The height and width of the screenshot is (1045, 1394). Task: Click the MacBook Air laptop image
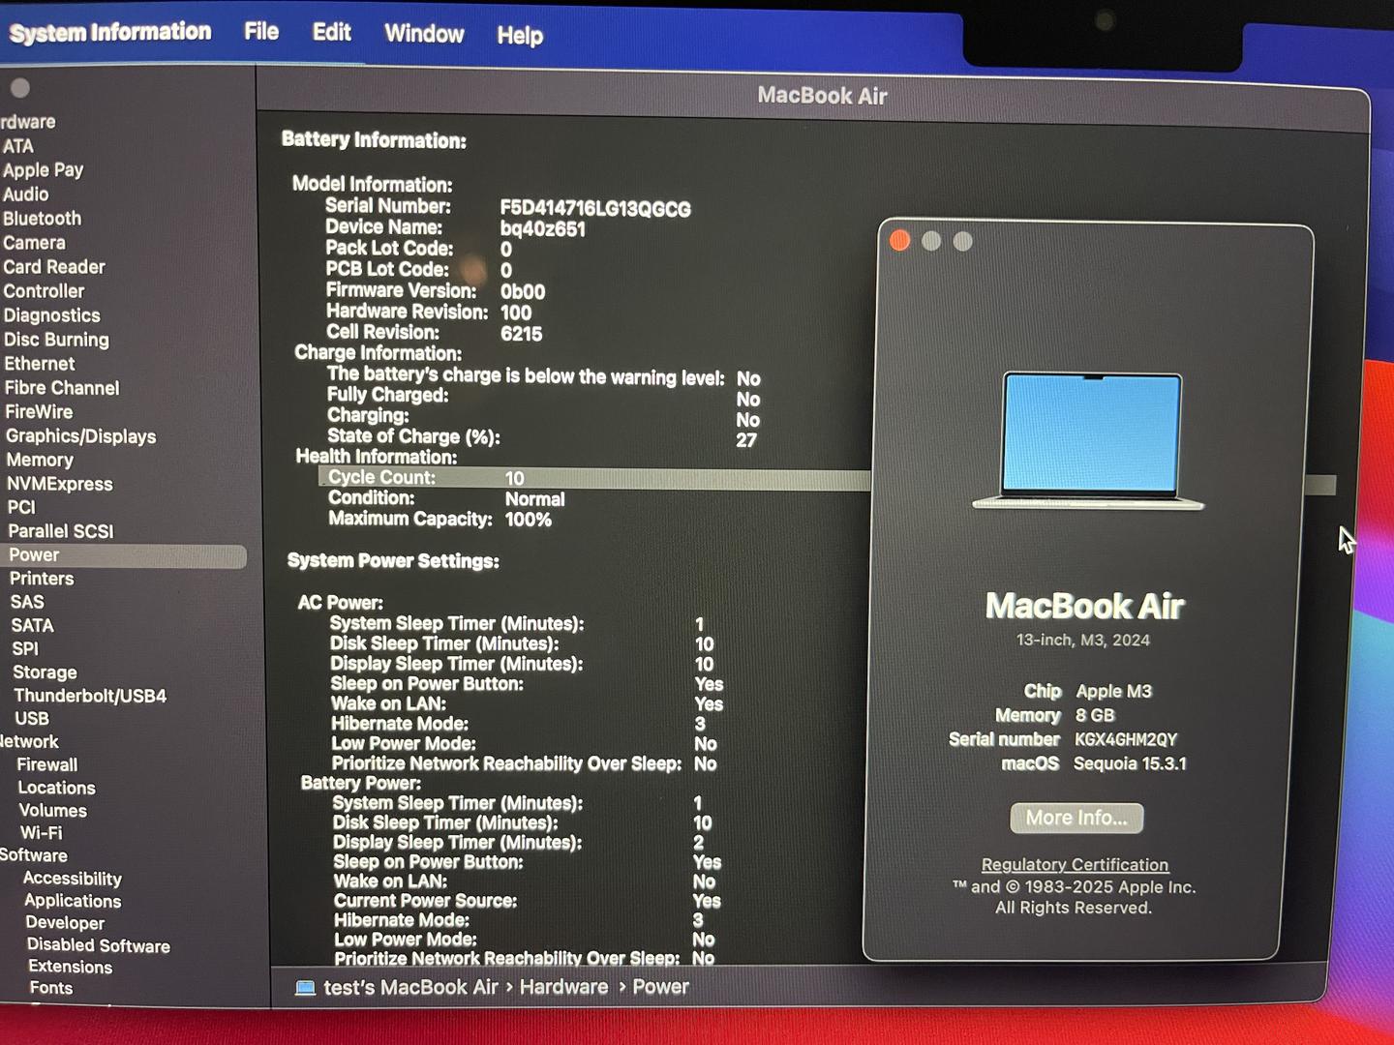(x=1090, y=441)
